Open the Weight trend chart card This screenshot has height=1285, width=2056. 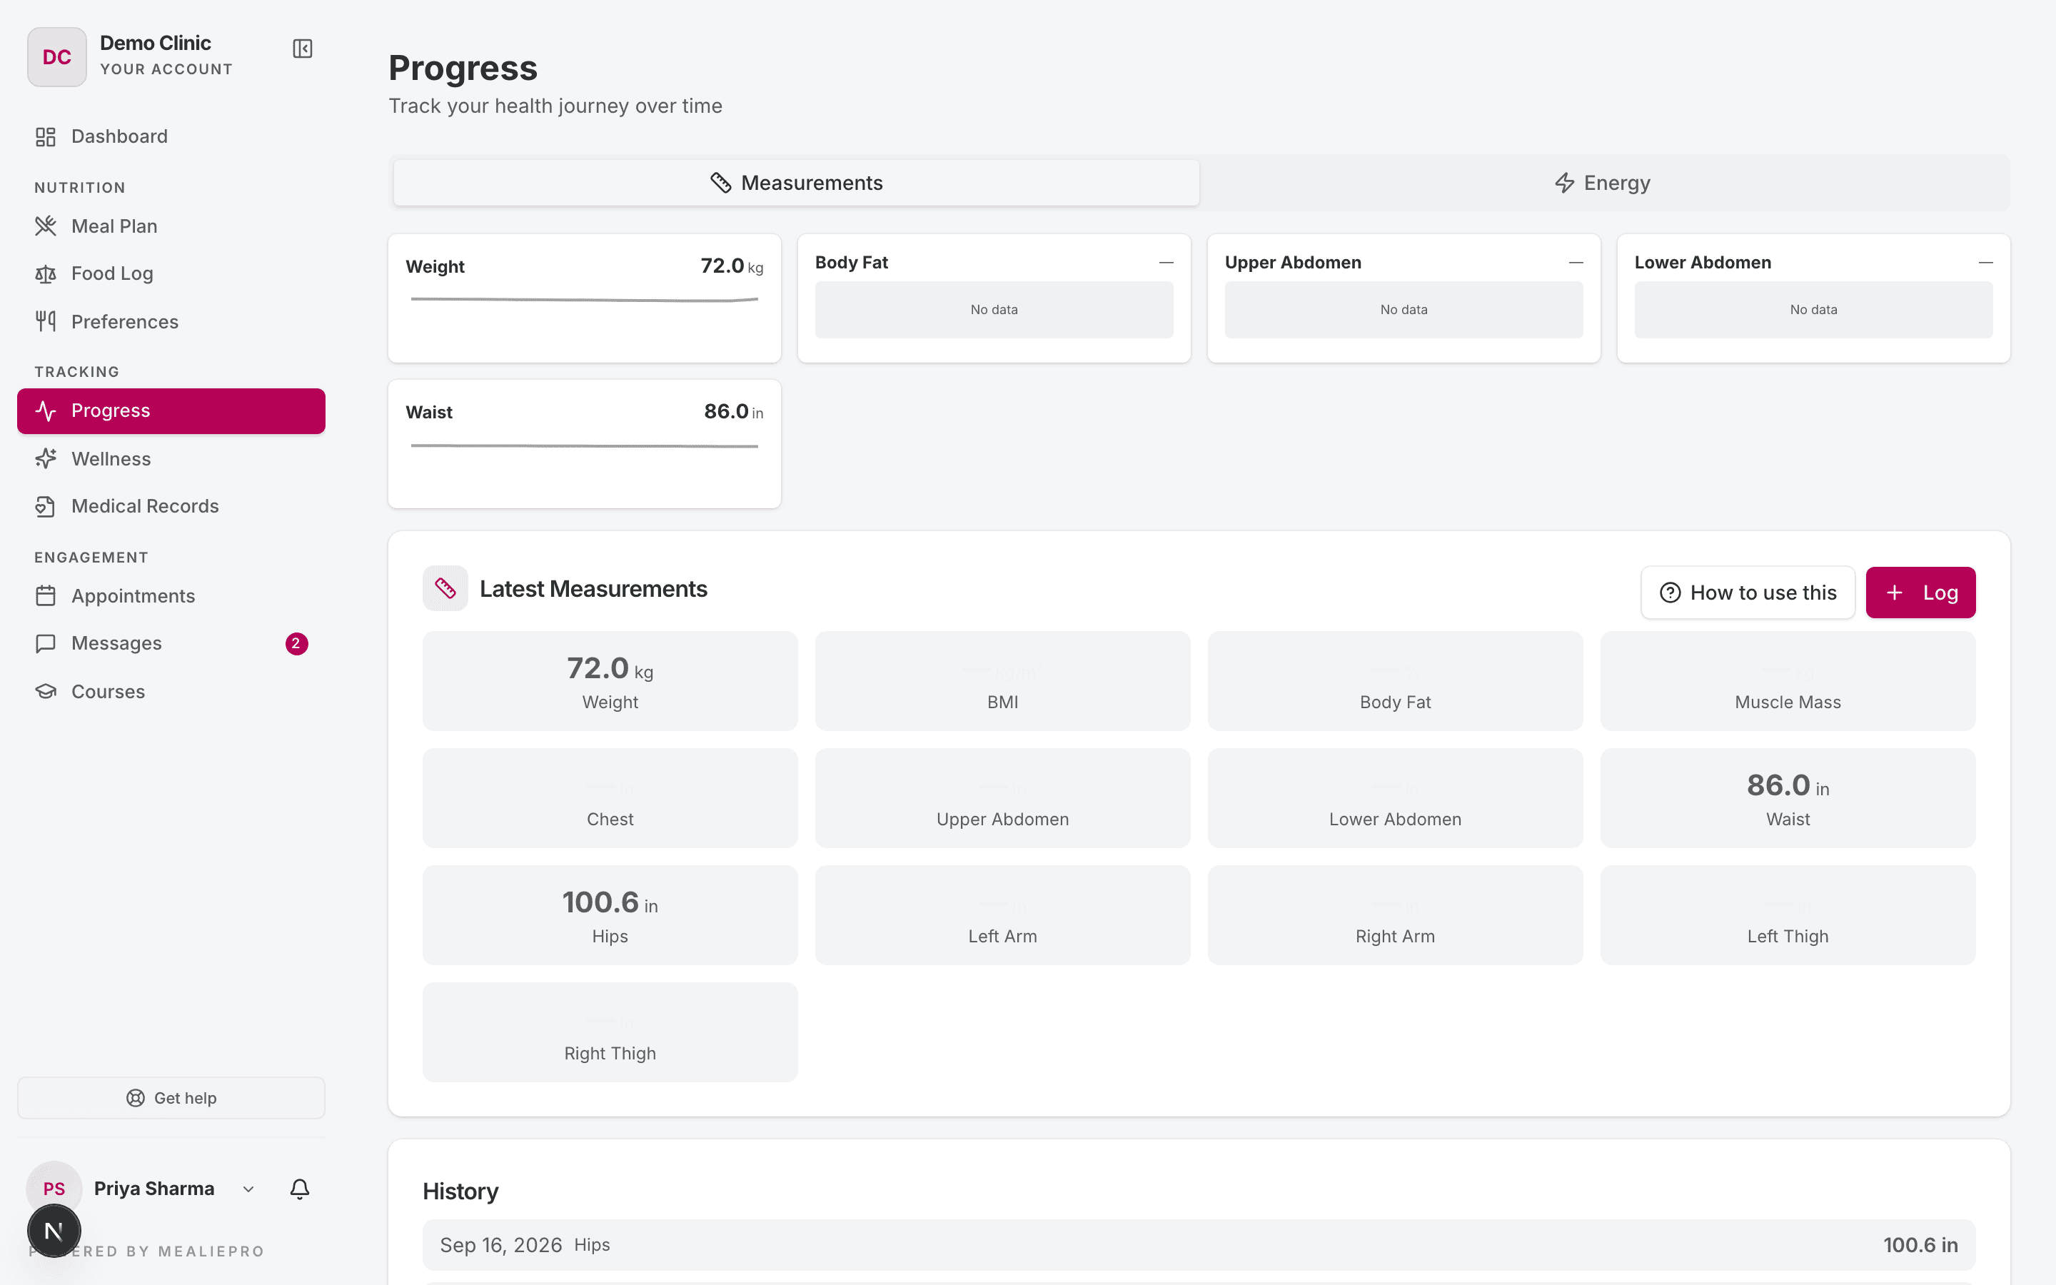(x=585, y=298)
